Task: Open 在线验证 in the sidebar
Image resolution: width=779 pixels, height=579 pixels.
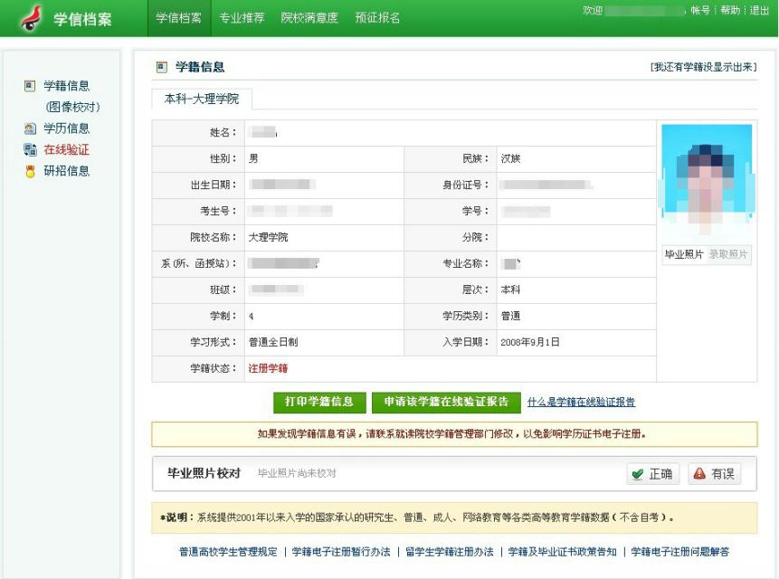Action: [67, 149]
